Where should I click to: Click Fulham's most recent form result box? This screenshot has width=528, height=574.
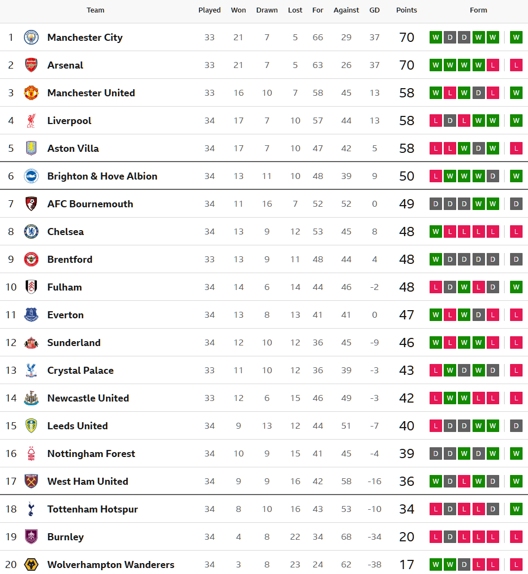point(517,287)
